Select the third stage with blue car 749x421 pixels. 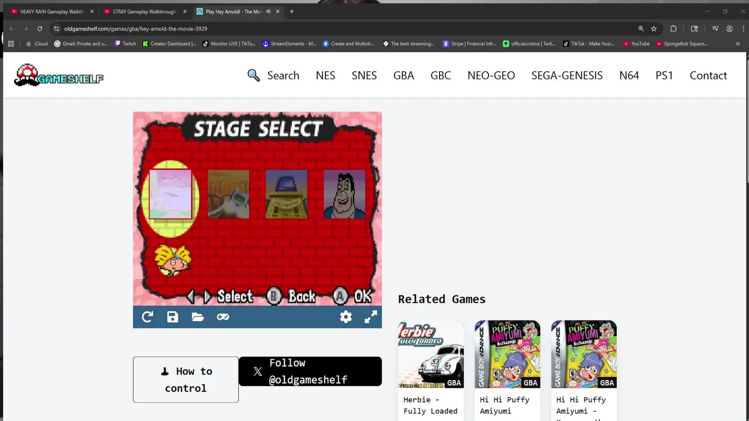pyautogui.click(x=286, y=194)
